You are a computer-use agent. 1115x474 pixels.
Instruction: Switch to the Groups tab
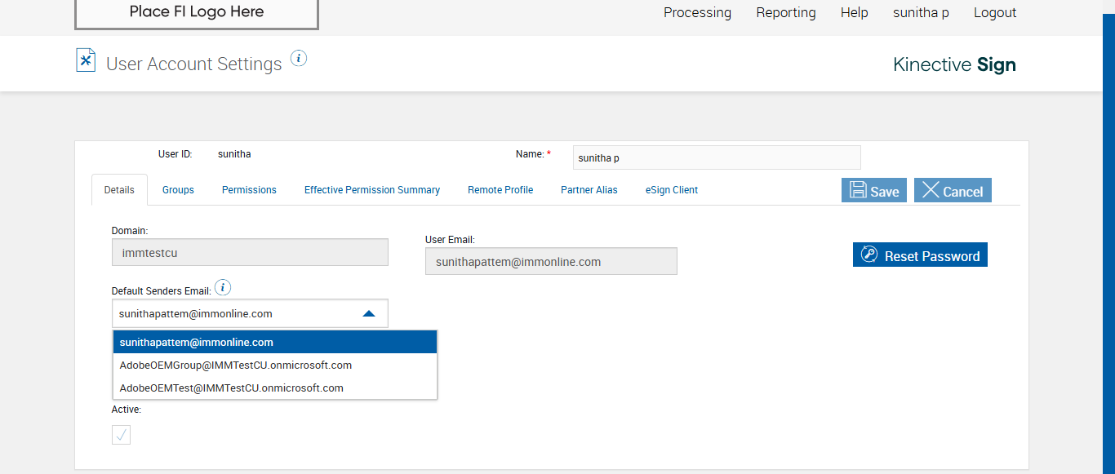point(178,190)
